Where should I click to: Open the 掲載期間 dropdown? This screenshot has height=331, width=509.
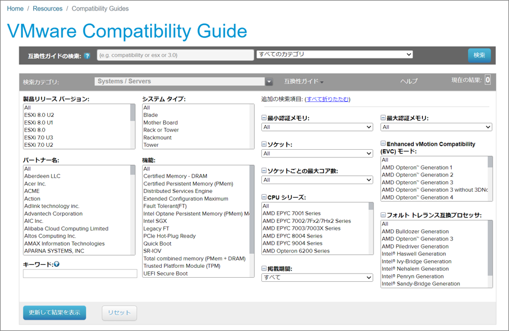pos(317,277)
